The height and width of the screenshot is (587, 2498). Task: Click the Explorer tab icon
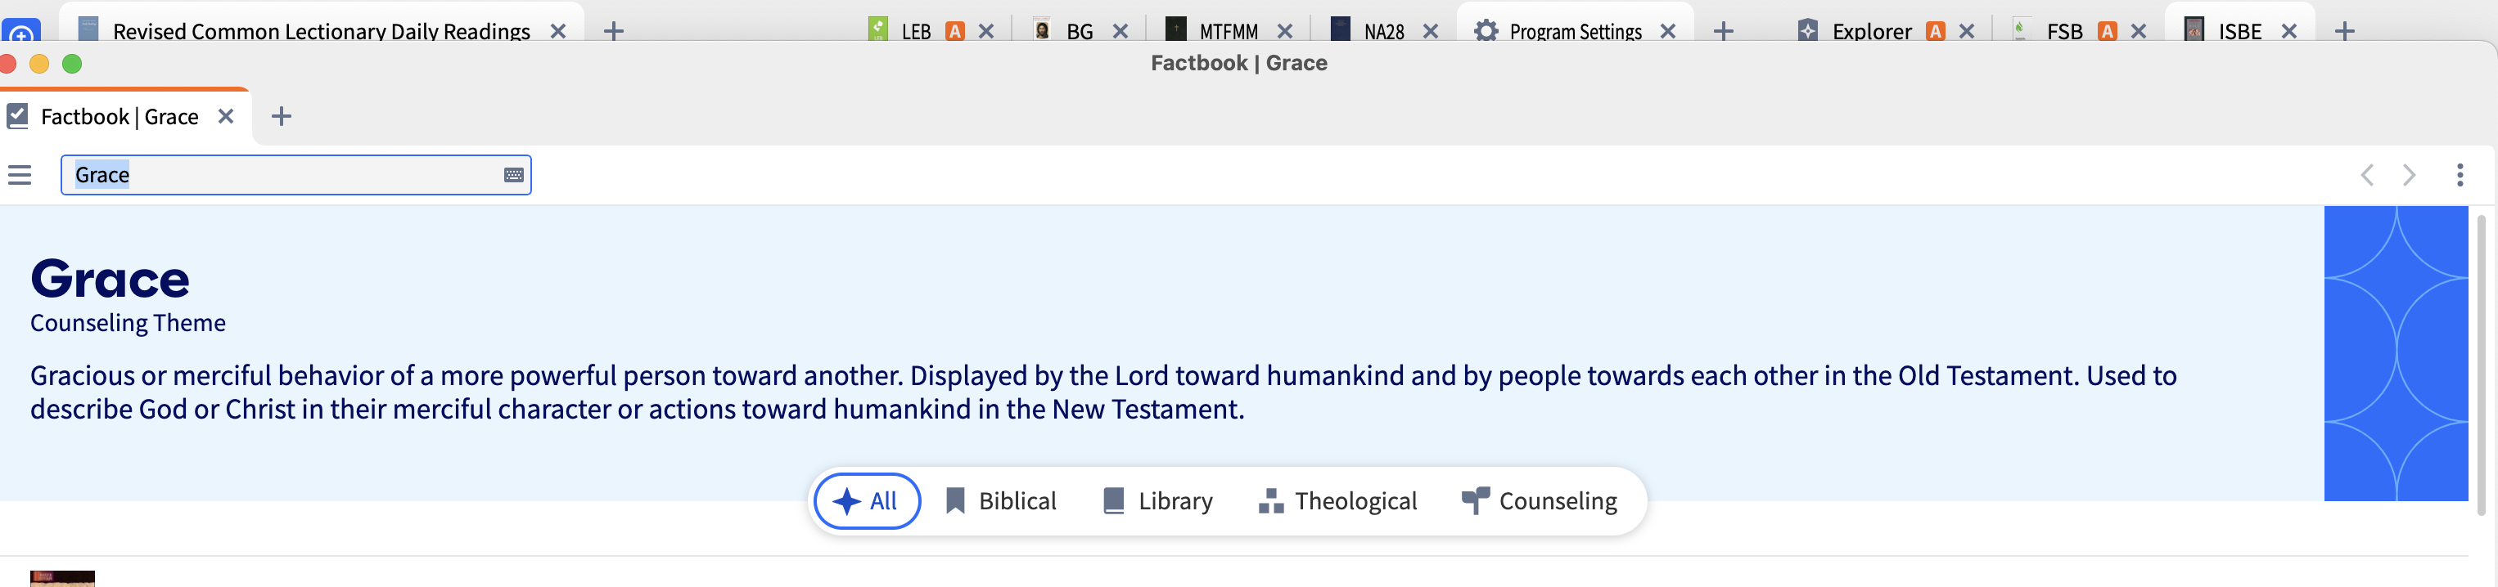click(1807, 31)
